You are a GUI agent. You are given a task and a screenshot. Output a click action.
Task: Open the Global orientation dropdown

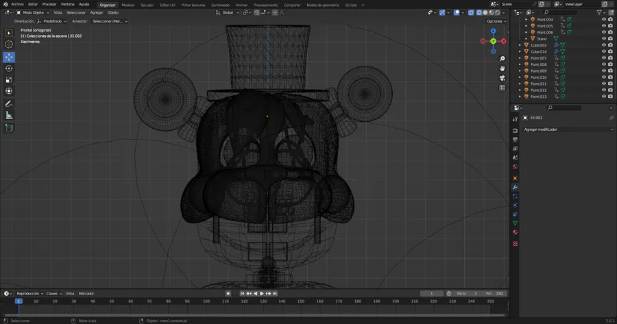[228, 12]
